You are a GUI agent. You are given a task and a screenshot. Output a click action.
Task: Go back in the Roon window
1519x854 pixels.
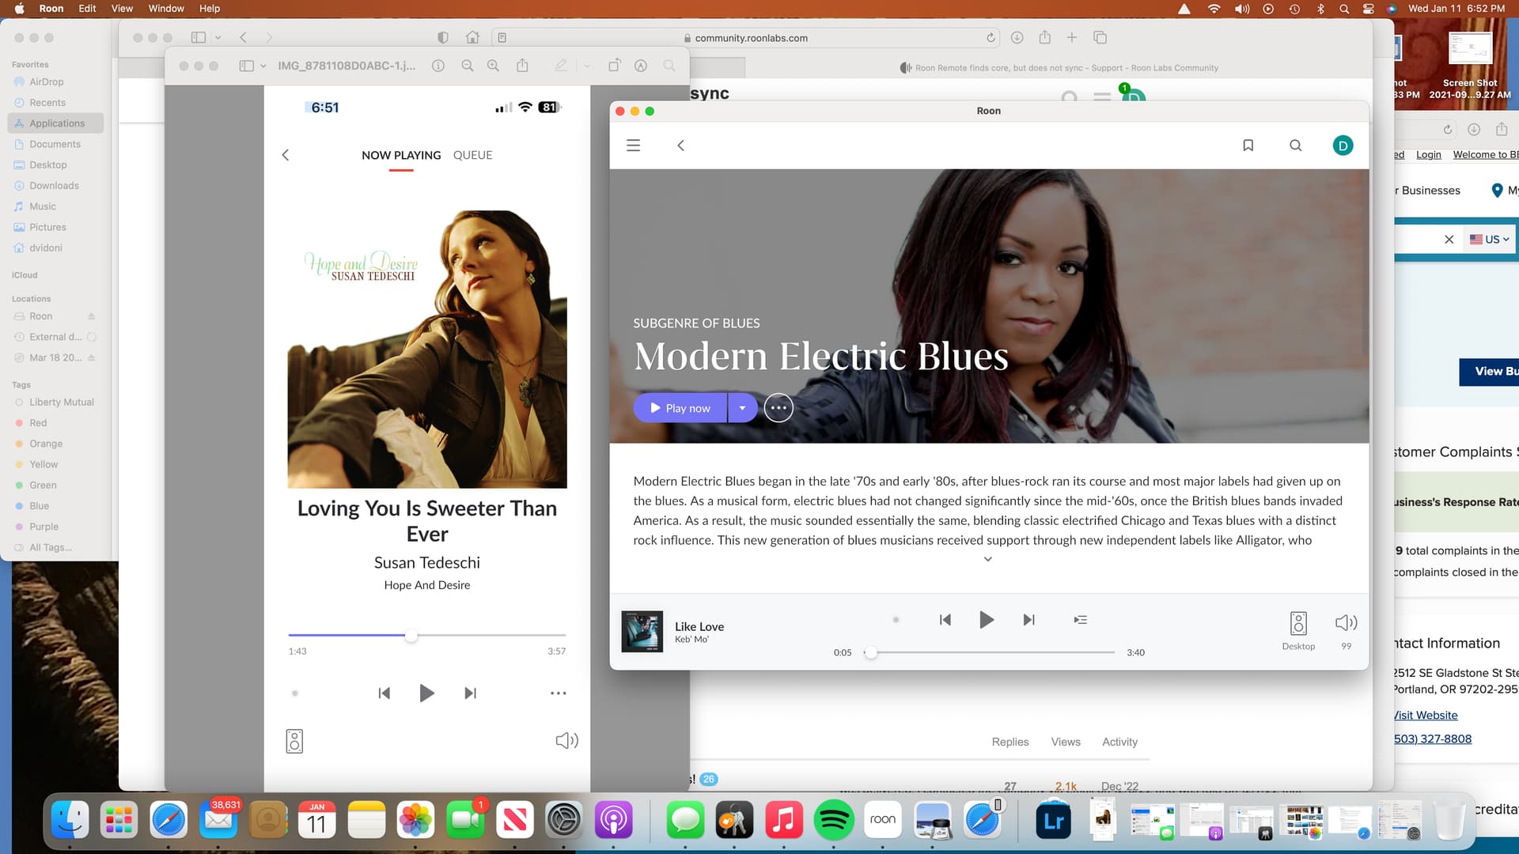click(680, 145)
